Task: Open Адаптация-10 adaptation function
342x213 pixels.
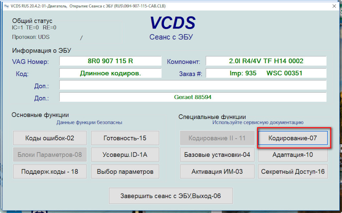Action: [x=293, y=154]
